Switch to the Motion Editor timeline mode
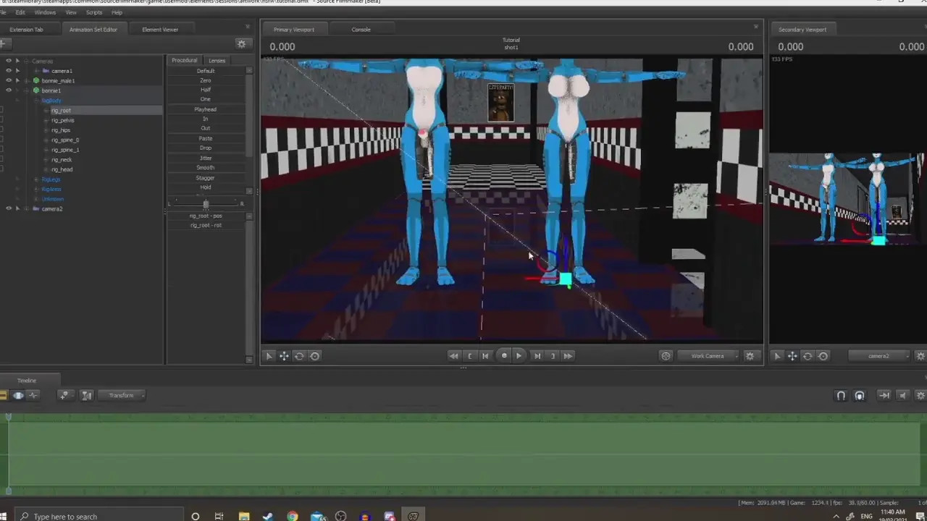The height and width of the screenshot is (521, 927). point(19,395)
